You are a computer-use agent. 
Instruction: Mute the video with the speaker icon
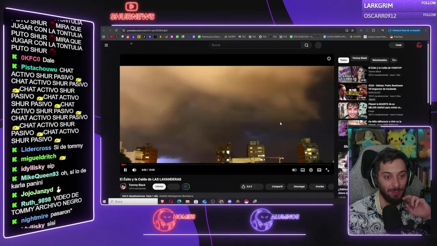coord(134,170)
